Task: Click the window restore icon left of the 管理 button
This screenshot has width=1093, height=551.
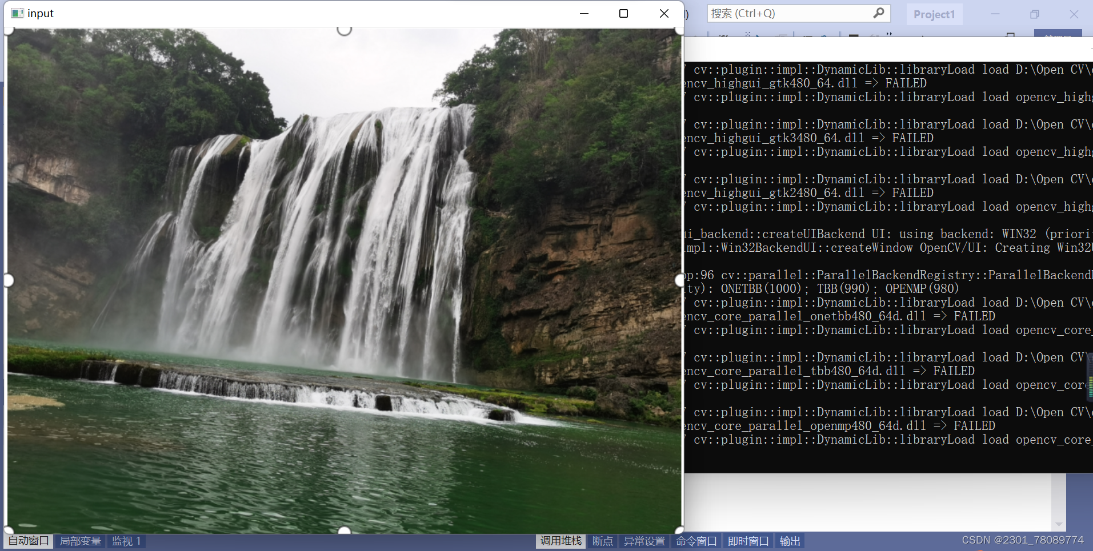Action: (x=1010, y=35)
